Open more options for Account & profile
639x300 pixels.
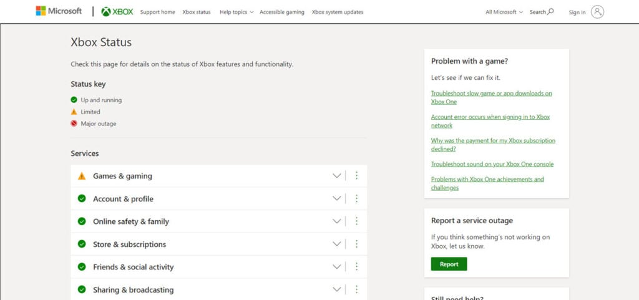(x=356, y=198)
